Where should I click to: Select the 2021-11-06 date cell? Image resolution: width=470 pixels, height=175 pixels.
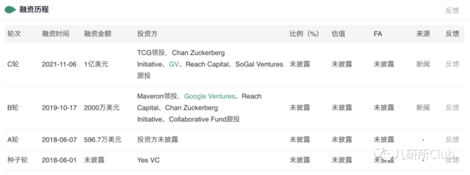(x=59, y=64)
